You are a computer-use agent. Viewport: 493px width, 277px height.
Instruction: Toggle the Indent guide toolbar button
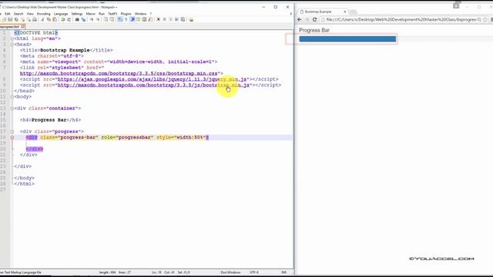pos(132,19)
